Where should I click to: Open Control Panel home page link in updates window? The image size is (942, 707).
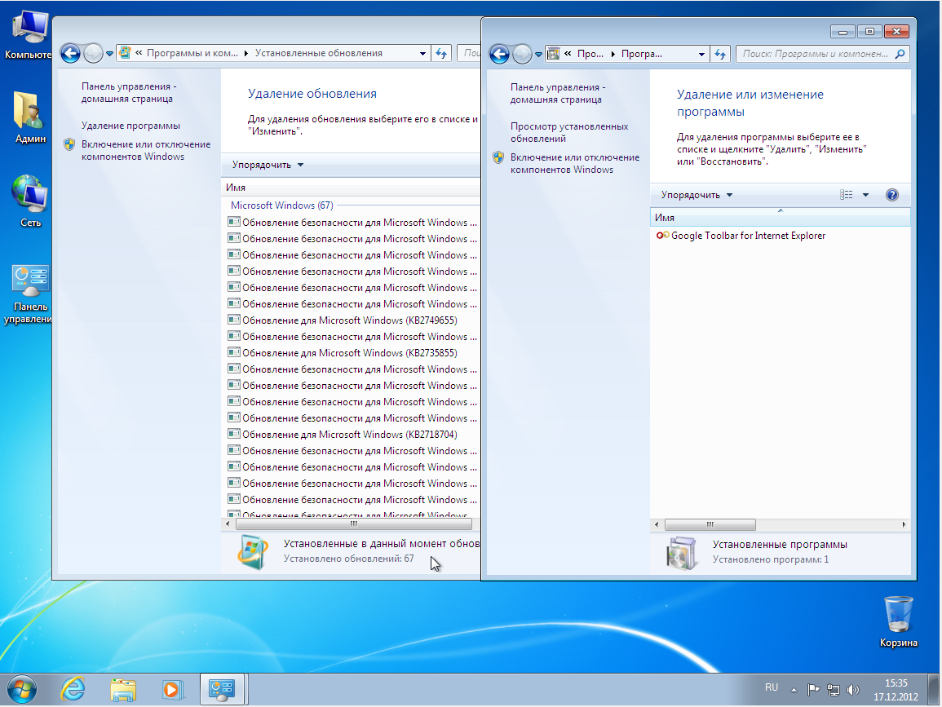[129, 92]
